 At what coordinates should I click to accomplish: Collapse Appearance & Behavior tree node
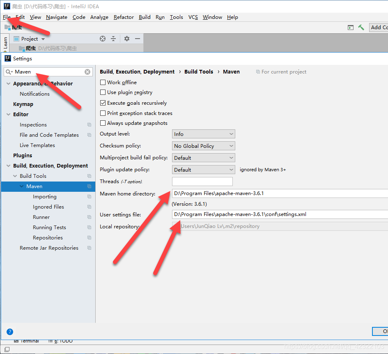[x=8, y=84]
